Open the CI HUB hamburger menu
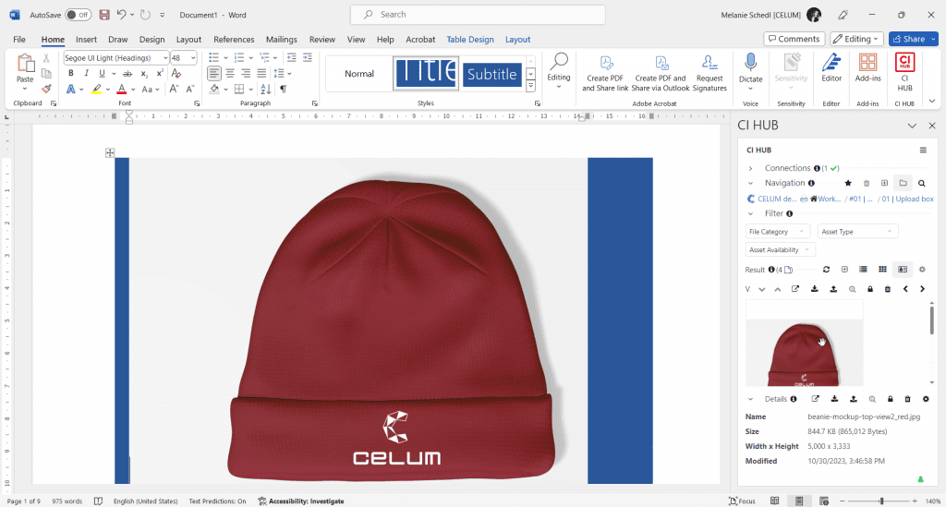The width and height of the screenshot is (946, 507). tap(922, 150)
